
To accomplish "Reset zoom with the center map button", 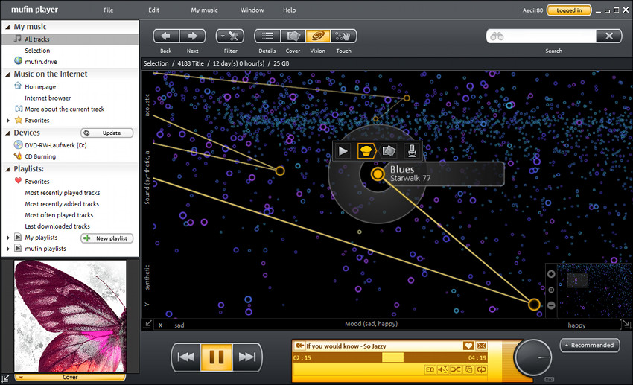I will [x=551, y=290].
